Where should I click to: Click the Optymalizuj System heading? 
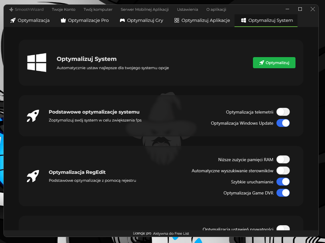[x=87, y=59]
